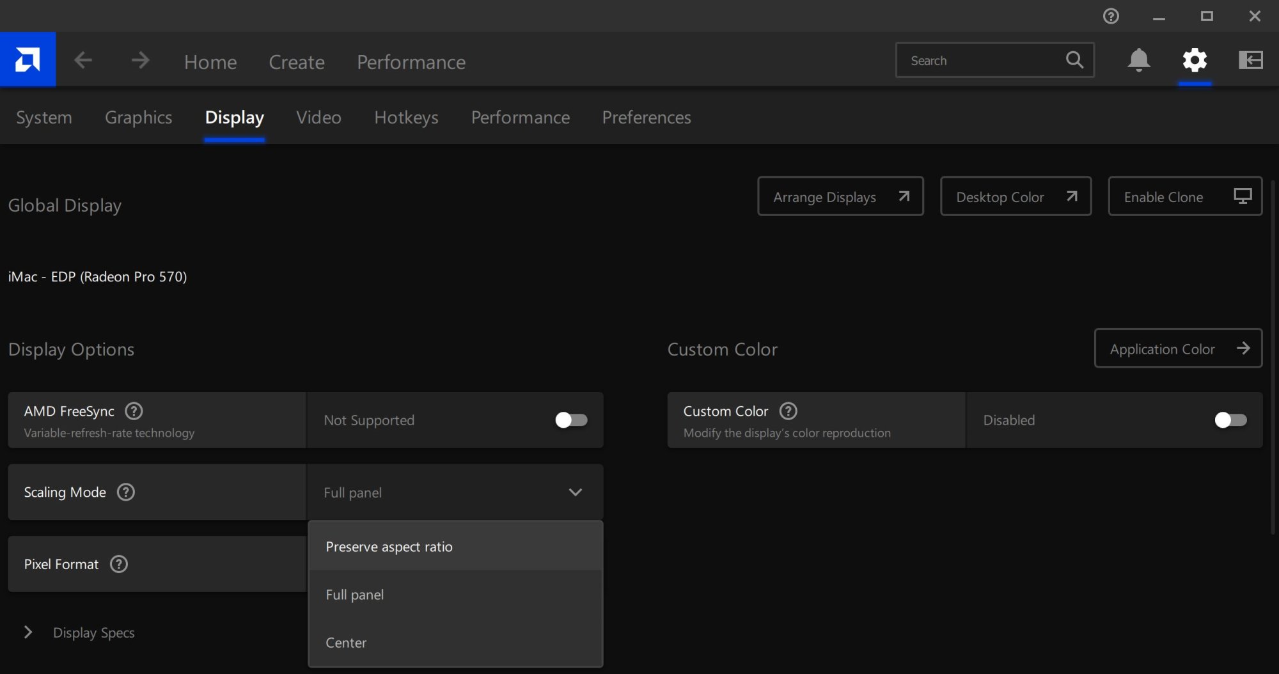The image size is (1279, 674).
Task: Enable the Custom Color switch
Action: pyautogui.click(x=1230, y=419)
